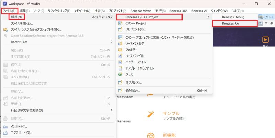Click the Recent Files submenu arrow
This screenshot has width=275, height=138.
(112, 42)
